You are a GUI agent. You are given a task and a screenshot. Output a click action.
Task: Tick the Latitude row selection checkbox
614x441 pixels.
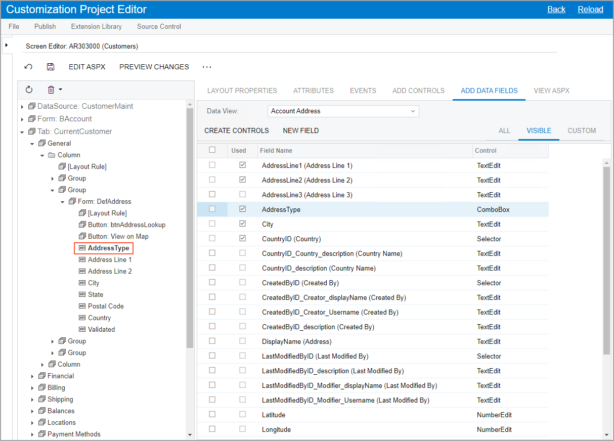coord(212,414)
